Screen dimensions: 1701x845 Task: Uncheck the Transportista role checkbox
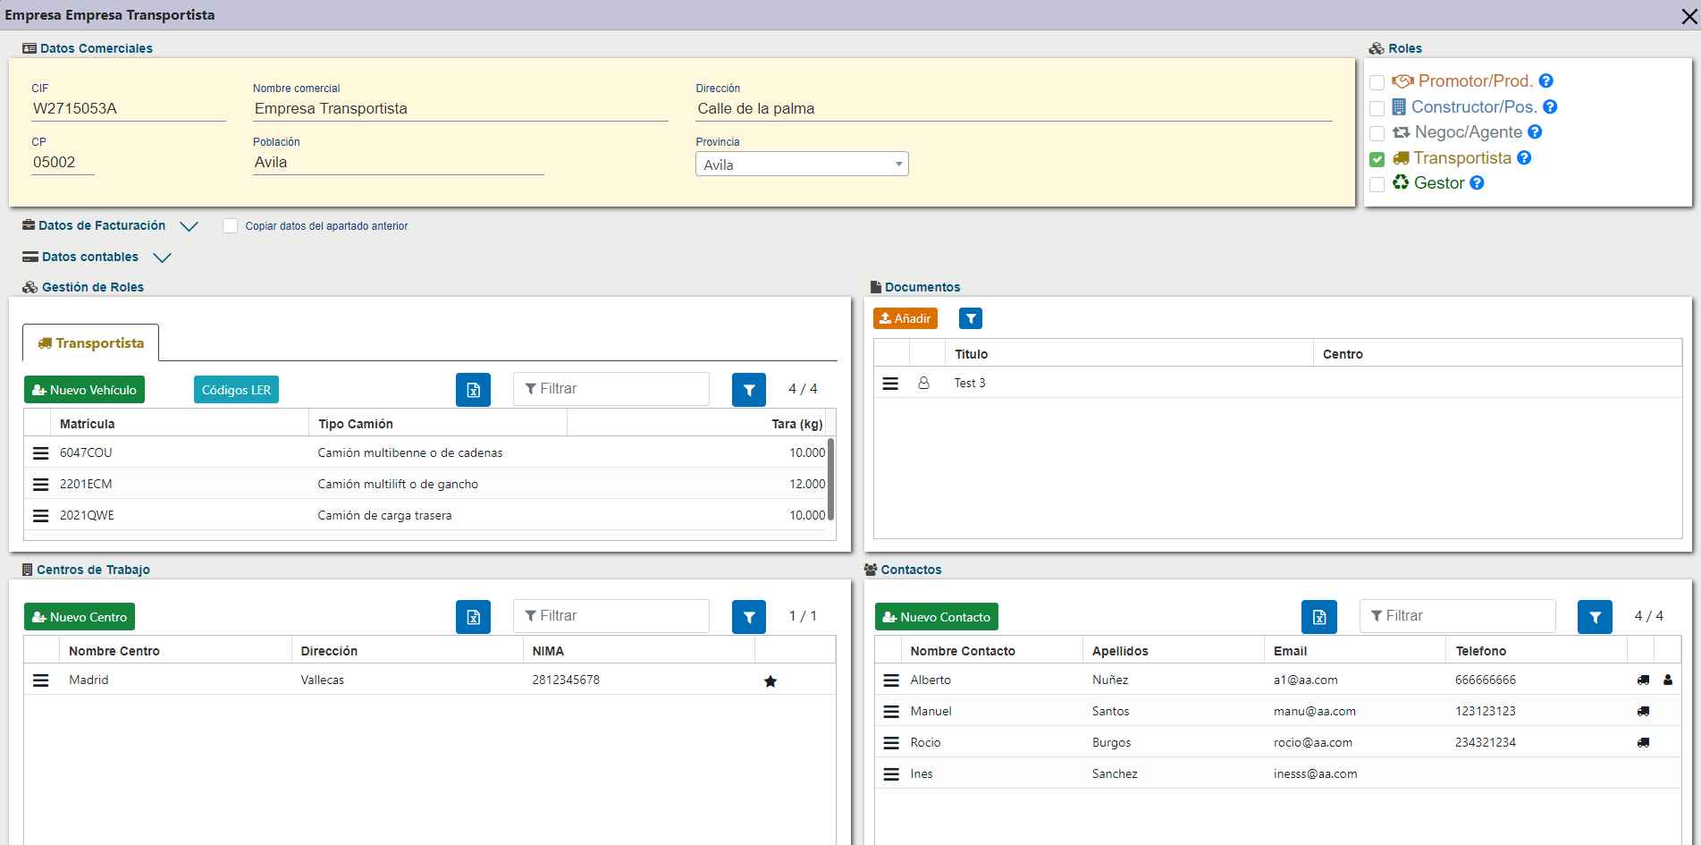(1377, 159)
